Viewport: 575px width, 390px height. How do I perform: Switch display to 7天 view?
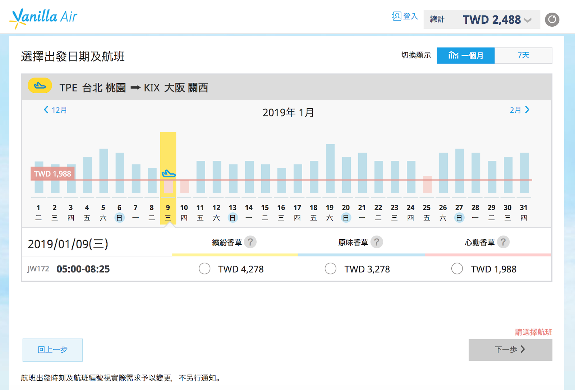(x=524, y=55)
